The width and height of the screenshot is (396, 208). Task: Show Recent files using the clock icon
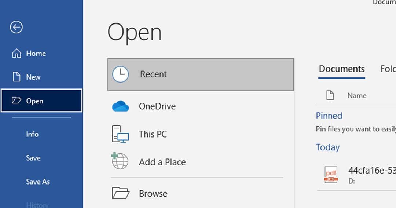(120, 74)
